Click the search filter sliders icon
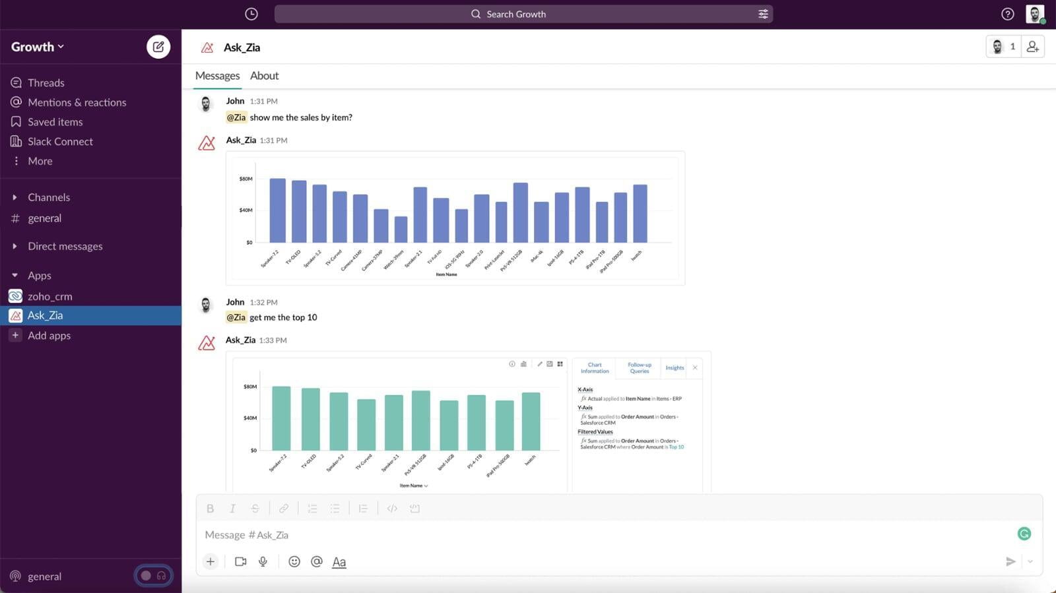This screenshot has height=593, width=1056. [x=763, y=14]
